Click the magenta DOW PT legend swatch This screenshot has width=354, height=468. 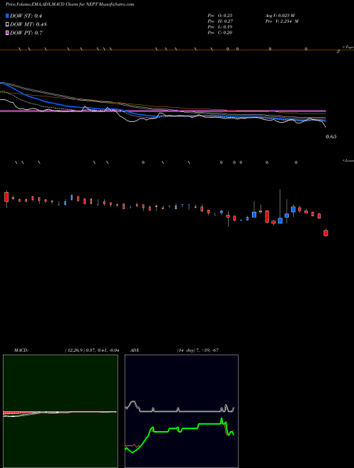point(7,33)
